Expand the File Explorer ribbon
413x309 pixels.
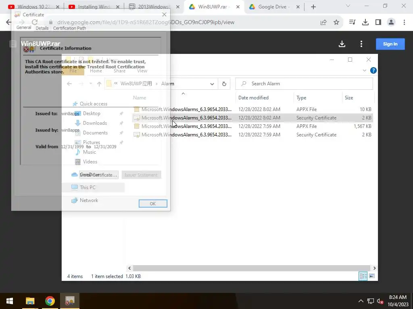tap(365, 70)
